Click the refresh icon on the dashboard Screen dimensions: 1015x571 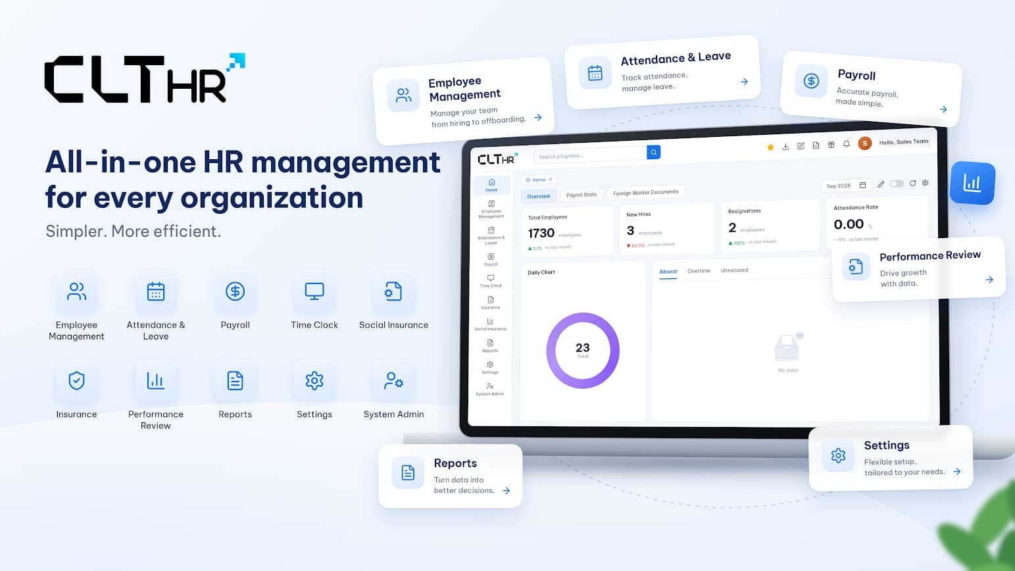pyautogui.click(x=912, y=183)
